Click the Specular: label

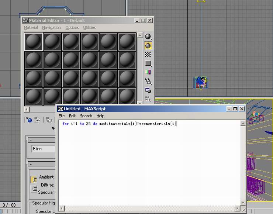tap(46, 192)
